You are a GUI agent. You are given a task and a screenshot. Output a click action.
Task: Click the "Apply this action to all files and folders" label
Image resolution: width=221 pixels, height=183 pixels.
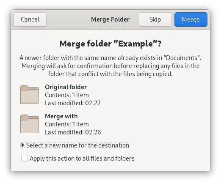pyautogui.click(x=82, y=158)
